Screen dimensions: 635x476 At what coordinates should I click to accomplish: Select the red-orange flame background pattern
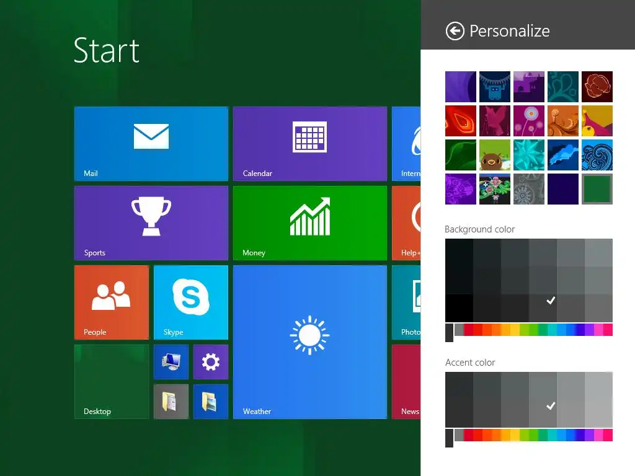(461, 121)
